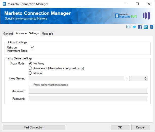Click the Proxy Server address field

coord(76,78)
